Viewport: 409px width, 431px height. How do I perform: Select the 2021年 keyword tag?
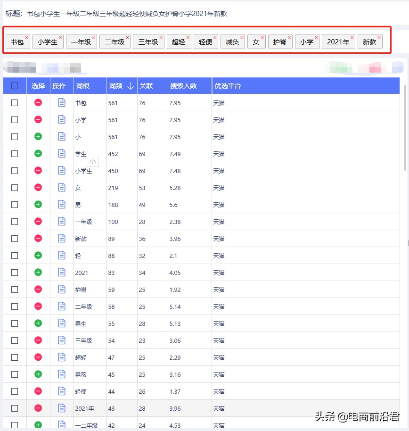click(x=338, y=42)
